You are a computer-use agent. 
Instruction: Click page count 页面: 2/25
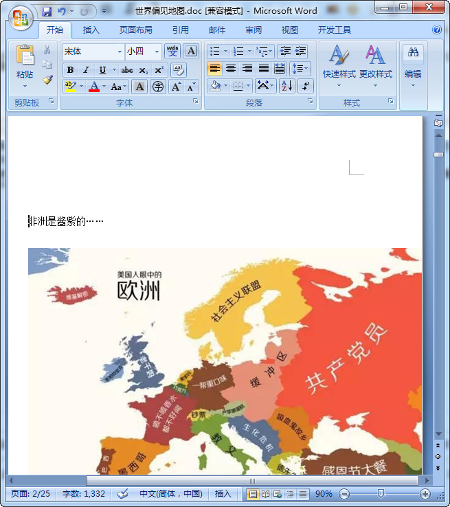tap(30, 494)
